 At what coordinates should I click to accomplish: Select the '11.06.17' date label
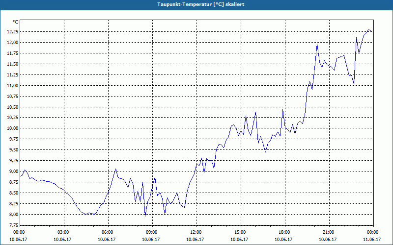(372, 239)
